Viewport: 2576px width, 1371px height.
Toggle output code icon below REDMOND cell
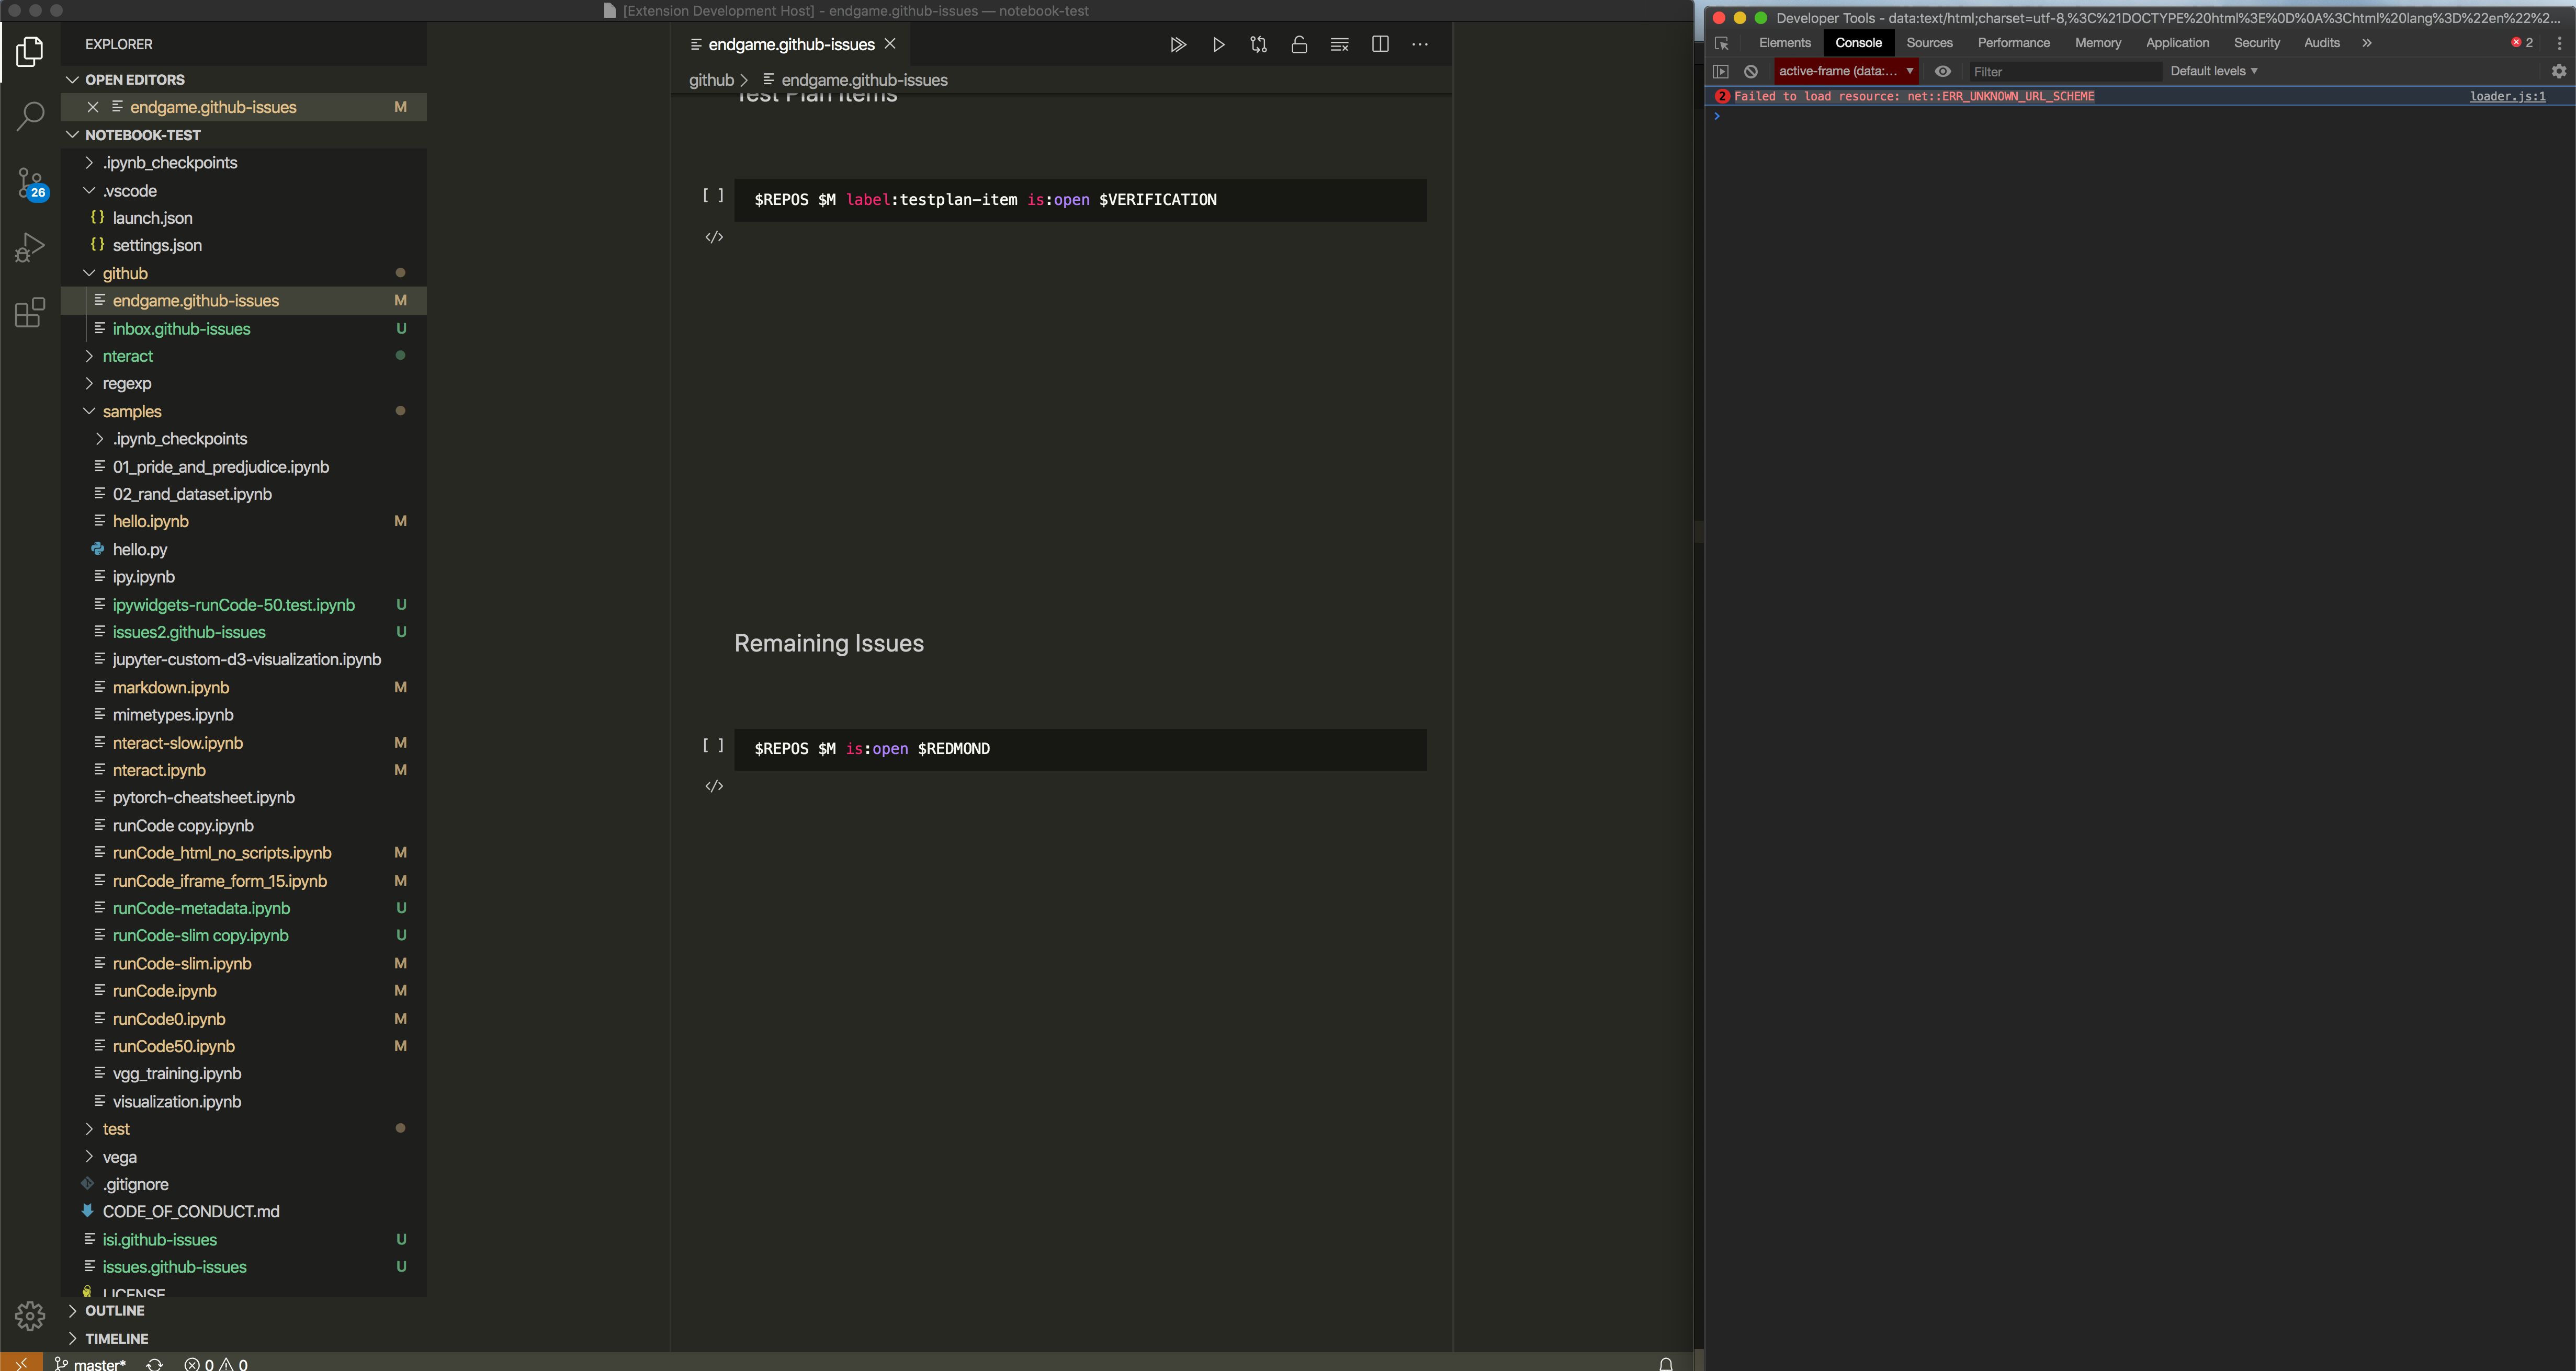coord(714,786)
